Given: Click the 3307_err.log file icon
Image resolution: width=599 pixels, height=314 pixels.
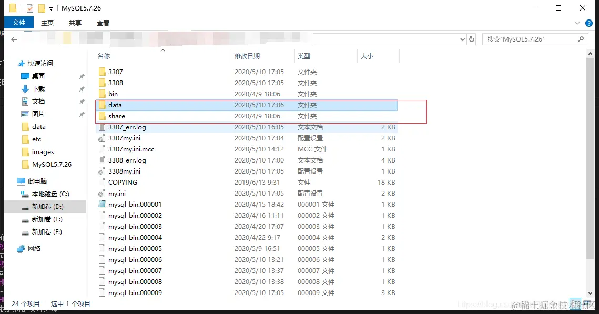Looking at the screenshot, I should (101, 127).
